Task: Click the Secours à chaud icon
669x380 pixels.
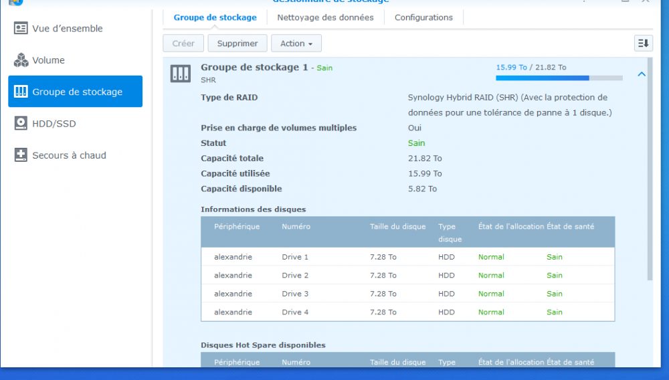Action: click(21, 155)
